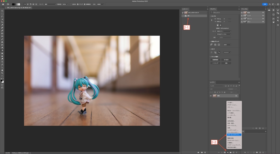Open the Histogram collapsed panel icon
Viewport: 280px width, 154px height.
click(269, 10)
